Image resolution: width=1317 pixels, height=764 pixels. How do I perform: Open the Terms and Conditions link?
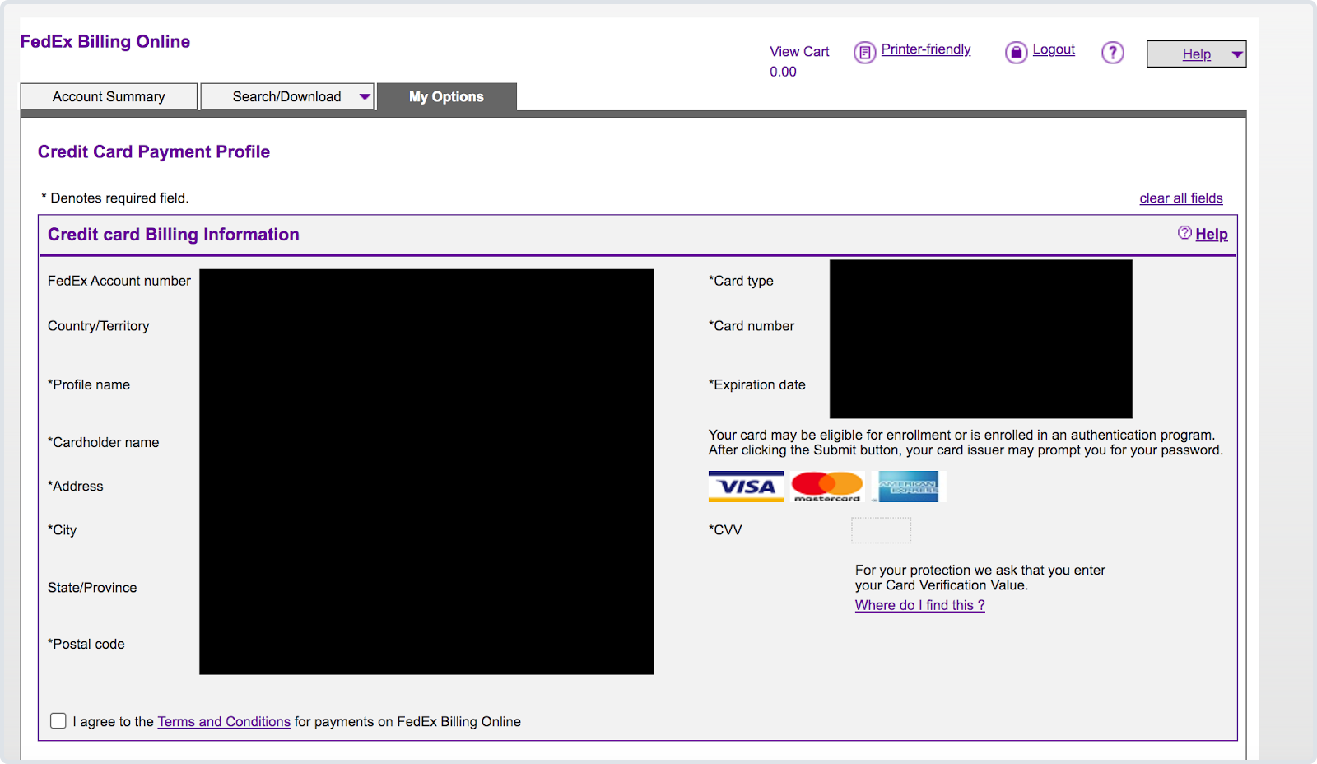pyautogui.click(x=224, y=722)
